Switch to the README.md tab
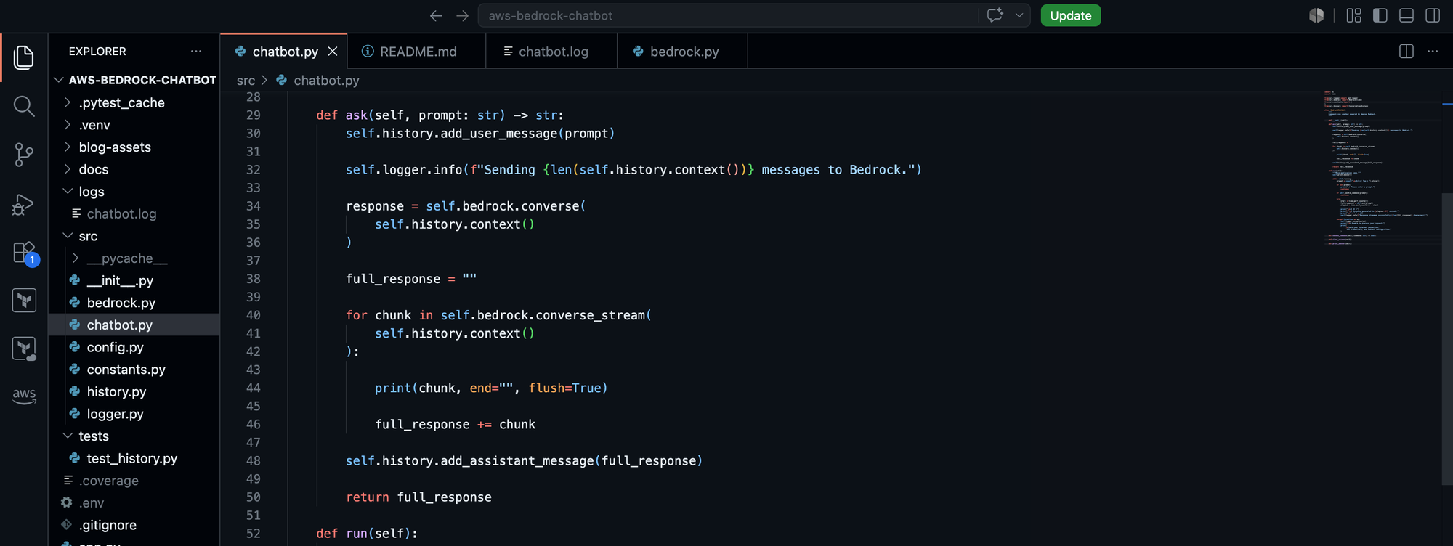The width and height of the screenshot is (1453, 546). click(x=417, y=51)
